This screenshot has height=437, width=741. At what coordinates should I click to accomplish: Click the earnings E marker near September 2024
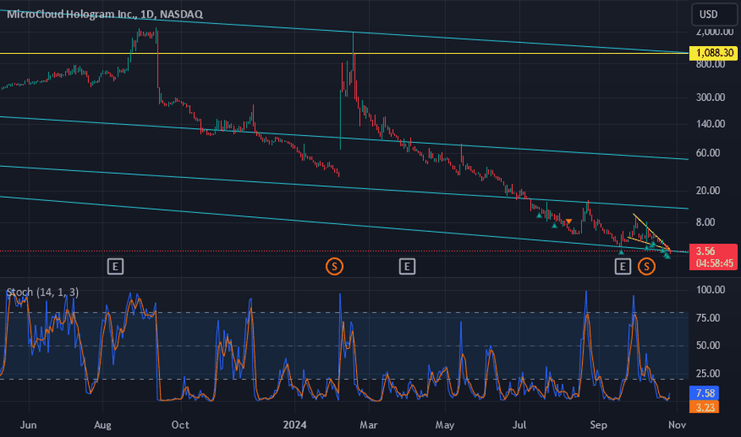(x=623, y=266)
